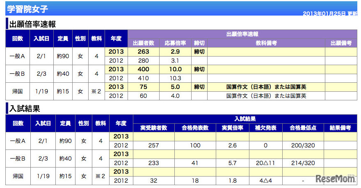Click the 結果備考 column header

pos(340,128)
